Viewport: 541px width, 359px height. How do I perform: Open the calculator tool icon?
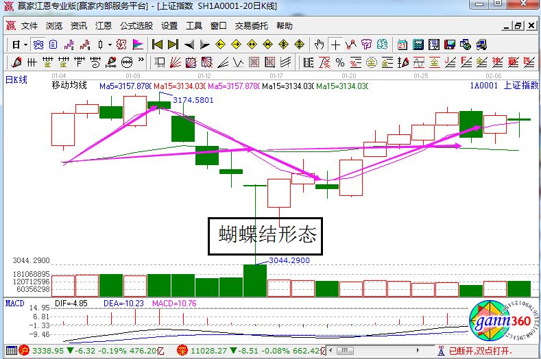417,45
